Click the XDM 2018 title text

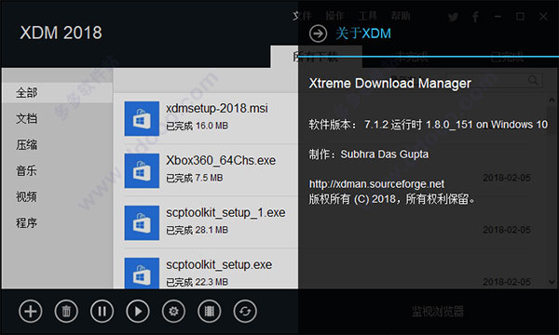[x=61, y=33]
